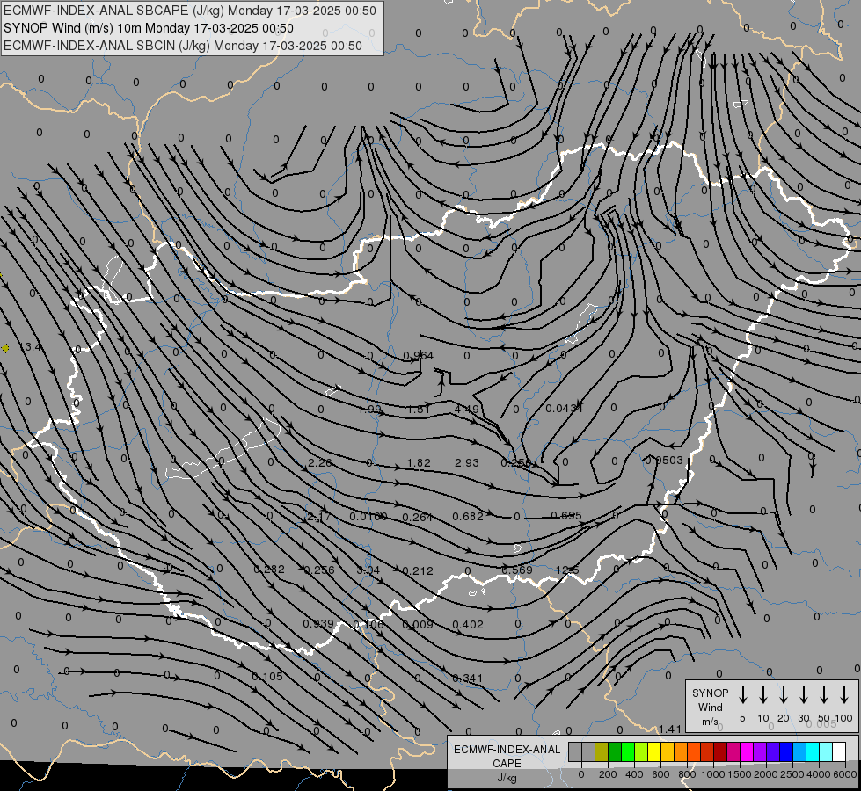Click the map value 13.4
861x791 pixels.
pos(30,347)
